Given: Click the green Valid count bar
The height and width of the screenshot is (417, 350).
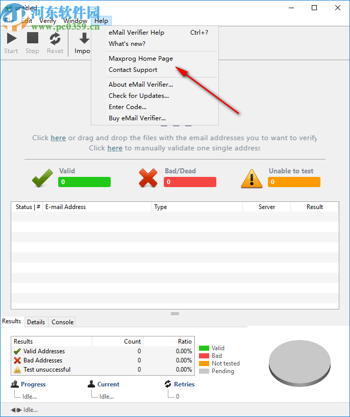Looking at the screenshot, I should [x=84, y=182].
